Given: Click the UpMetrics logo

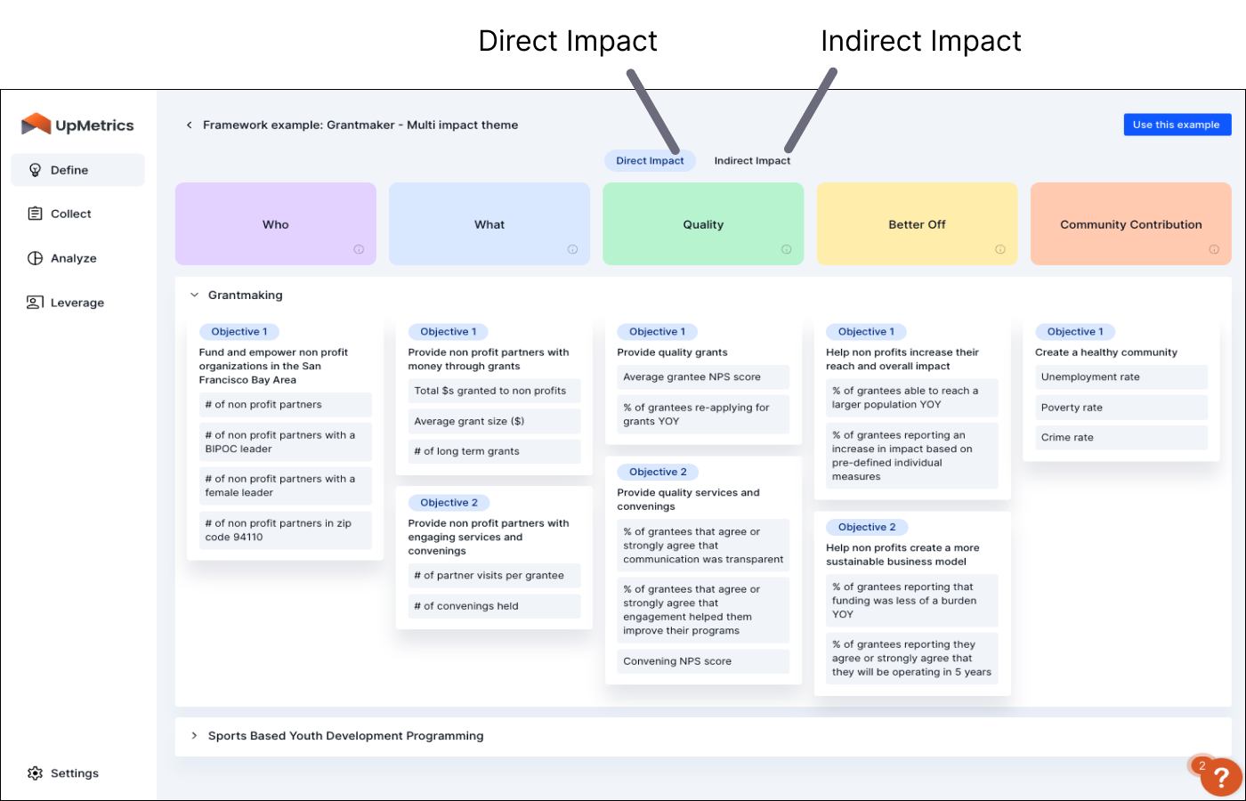Looking at the screenshot, I should coord(77,124).
